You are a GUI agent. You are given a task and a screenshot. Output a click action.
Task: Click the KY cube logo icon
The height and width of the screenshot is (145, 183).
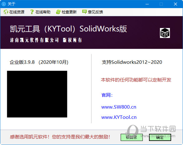tap(165, 33)
